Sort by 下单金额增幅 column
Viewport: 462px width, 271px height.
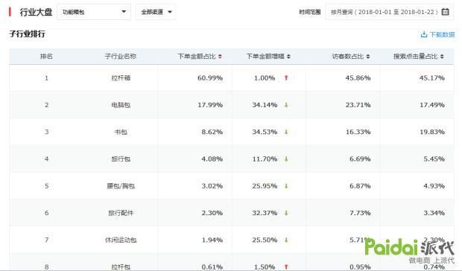[x=268, y=56]
